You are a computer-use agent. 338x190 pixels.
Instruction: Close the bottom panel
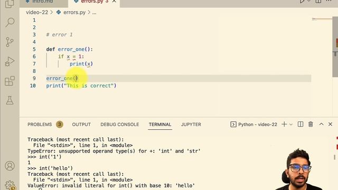[x=330, y=125]
